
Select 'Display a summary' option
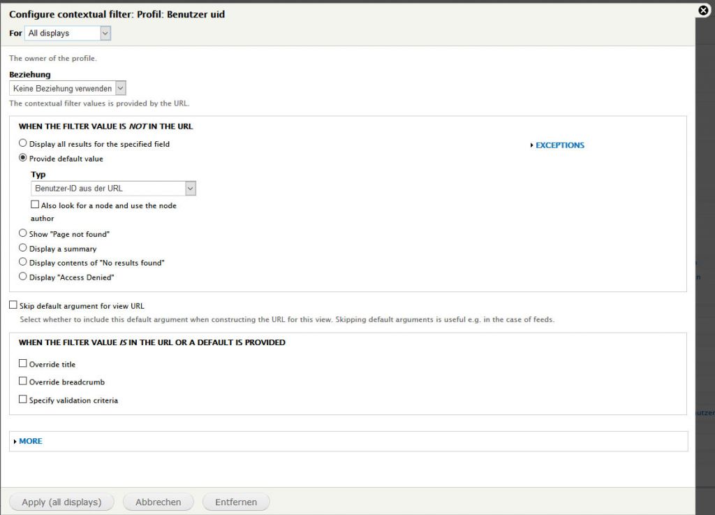23,248
